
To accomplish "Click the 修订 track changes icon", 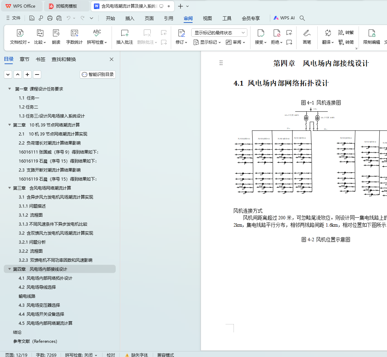I will point(182,33).
